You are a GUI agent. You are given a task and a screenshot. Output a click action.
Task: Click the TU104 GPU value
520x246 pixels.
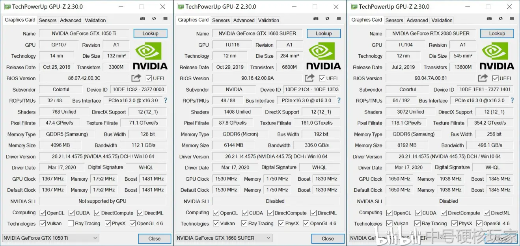(405, 45)
